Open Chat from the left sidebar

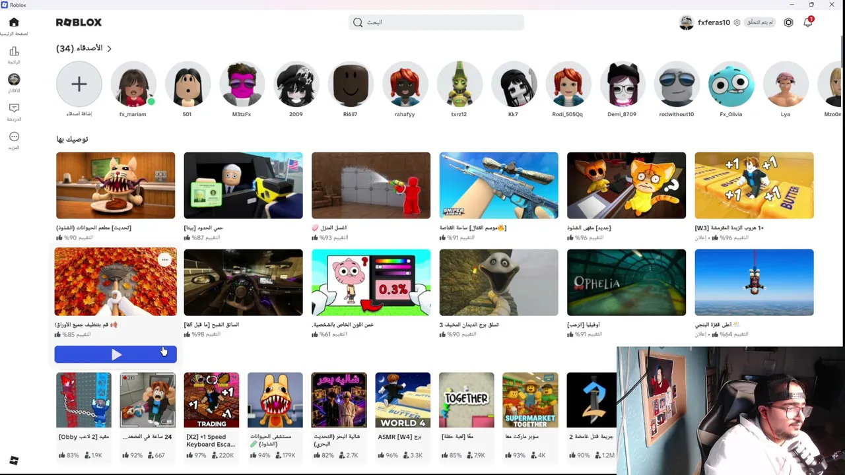(14, 108)
